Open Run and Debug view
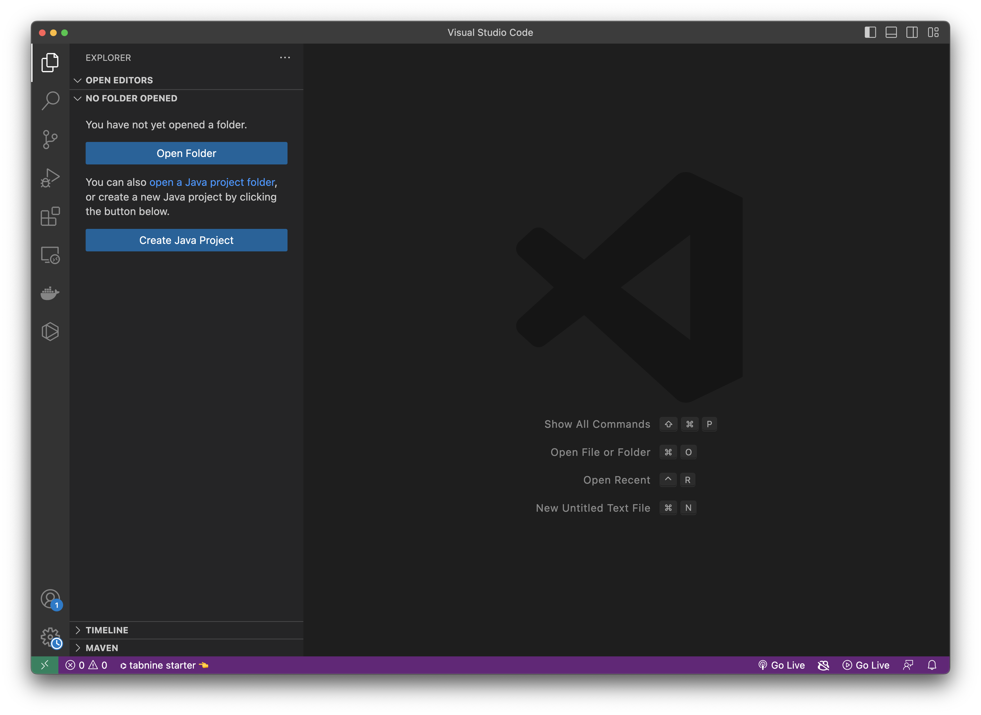The height and width of the screenshot is (715, 981). (x=50, y=178)
